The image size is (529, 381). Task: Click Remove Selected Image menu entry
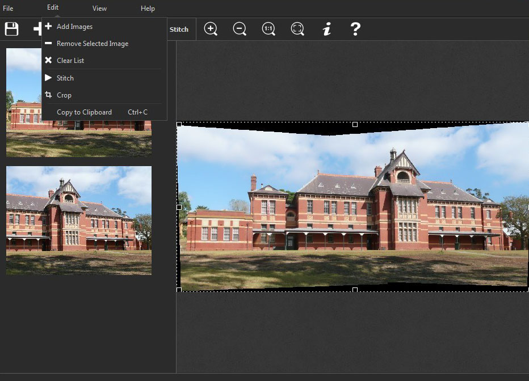pos(93,43)
